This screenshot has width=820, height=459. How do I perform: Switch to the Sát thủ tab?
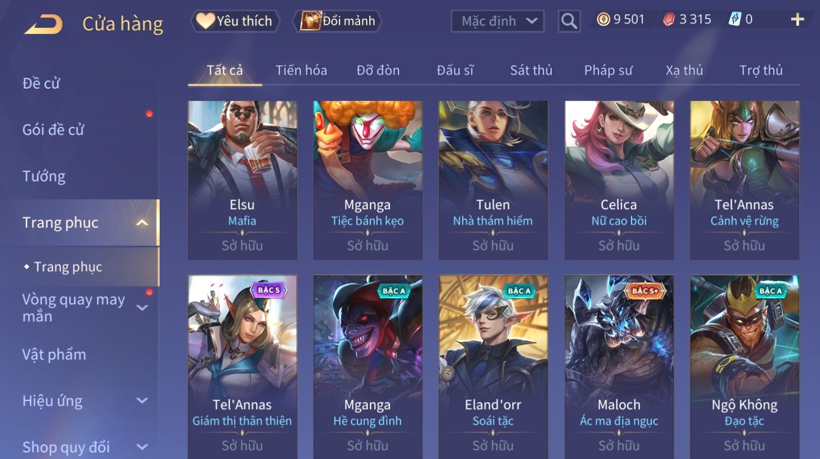[531, 70]
